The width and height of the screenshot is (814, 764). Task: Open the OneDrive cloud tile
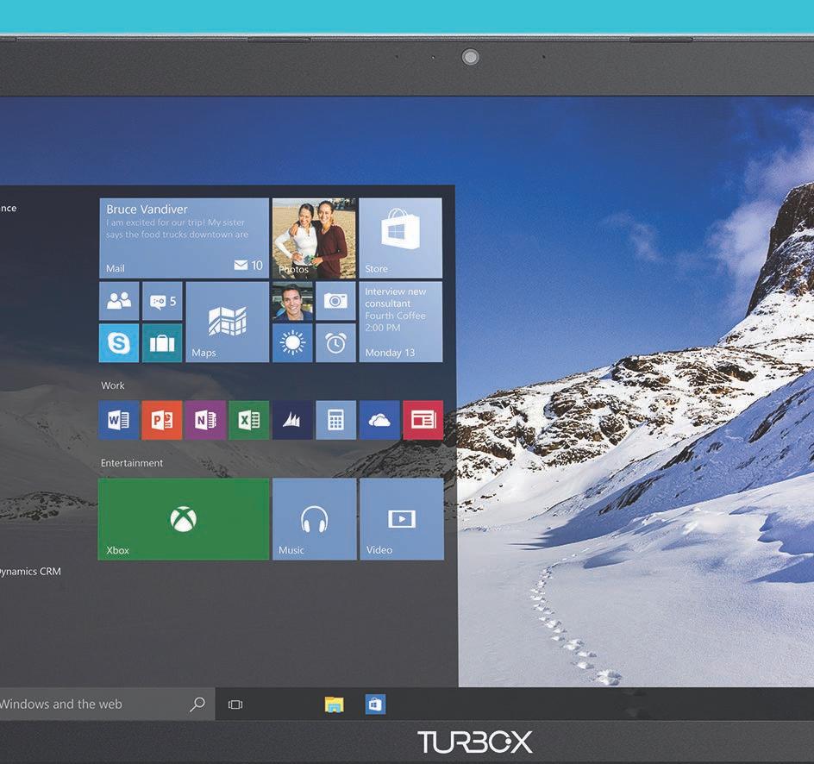pos(379,420)
